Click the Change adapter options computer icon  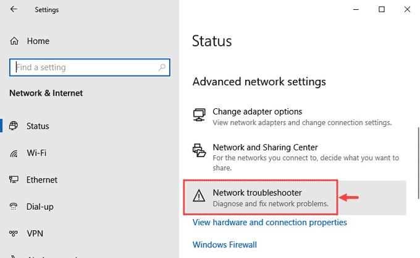(199, 115)
